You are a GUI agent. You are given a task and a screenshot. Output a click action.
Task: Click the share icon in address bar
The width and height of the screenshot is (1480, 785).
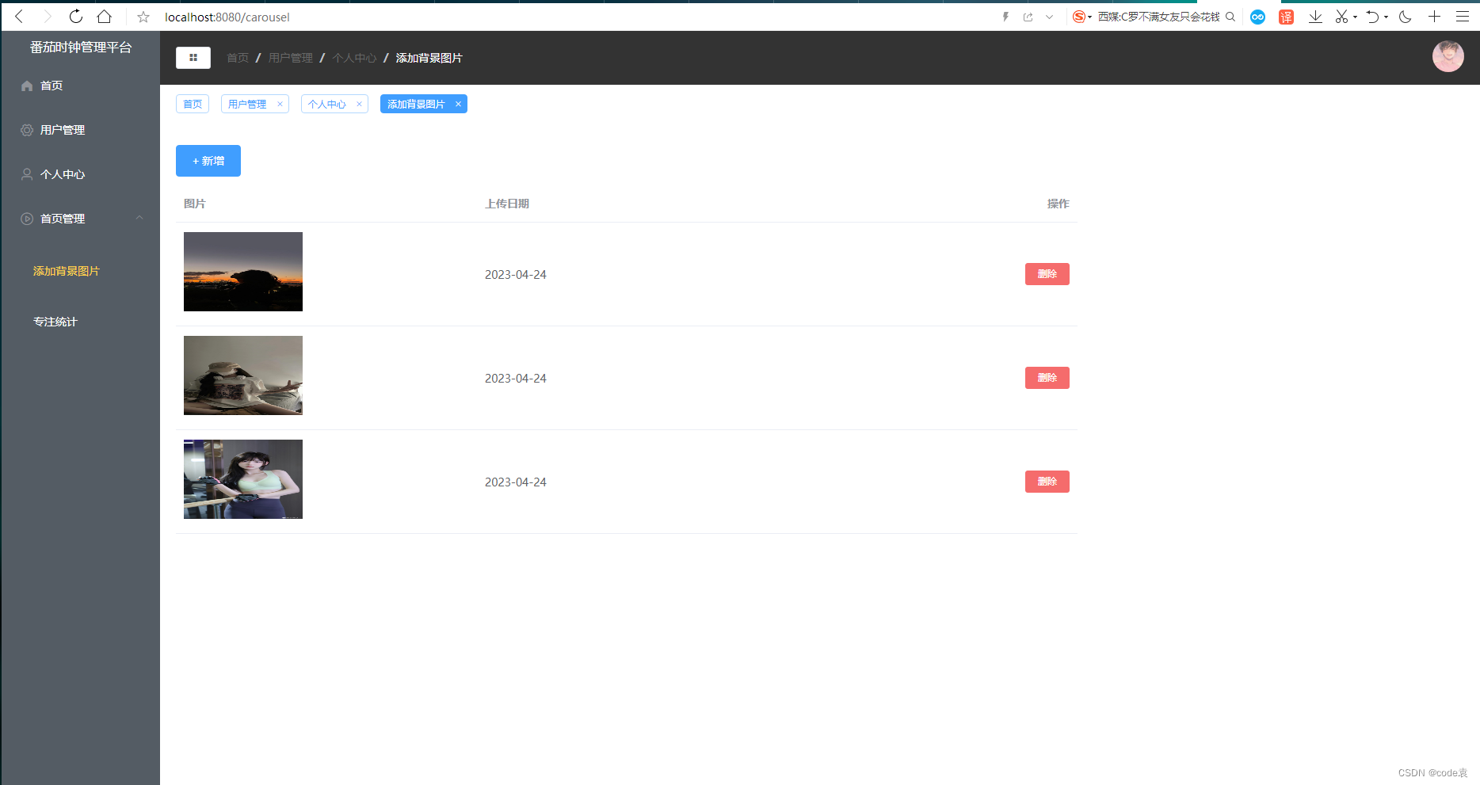[1028, 17]
